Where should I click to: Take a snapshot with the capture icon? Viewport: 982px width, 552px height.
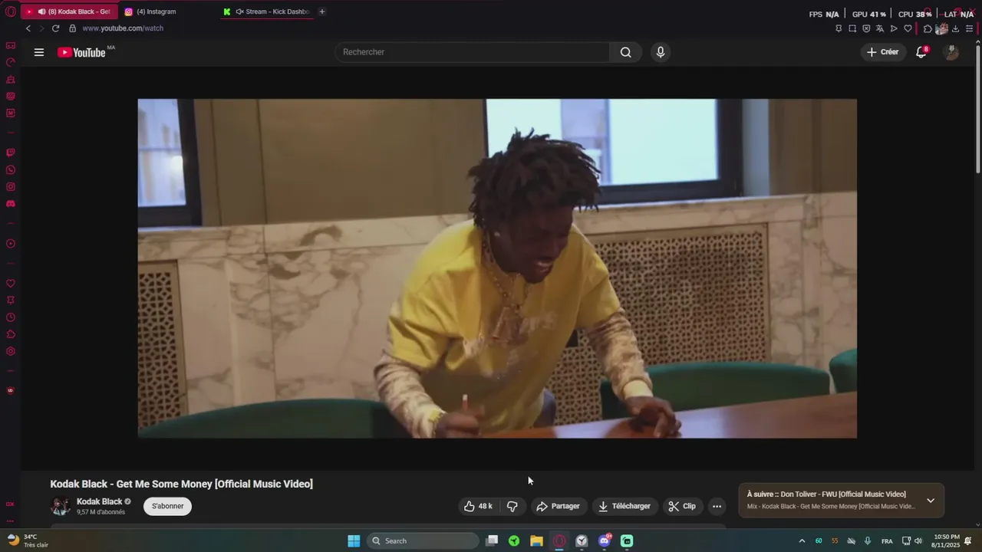852,28
